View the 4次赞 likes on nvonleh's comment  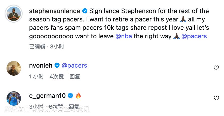coord(57,76)
